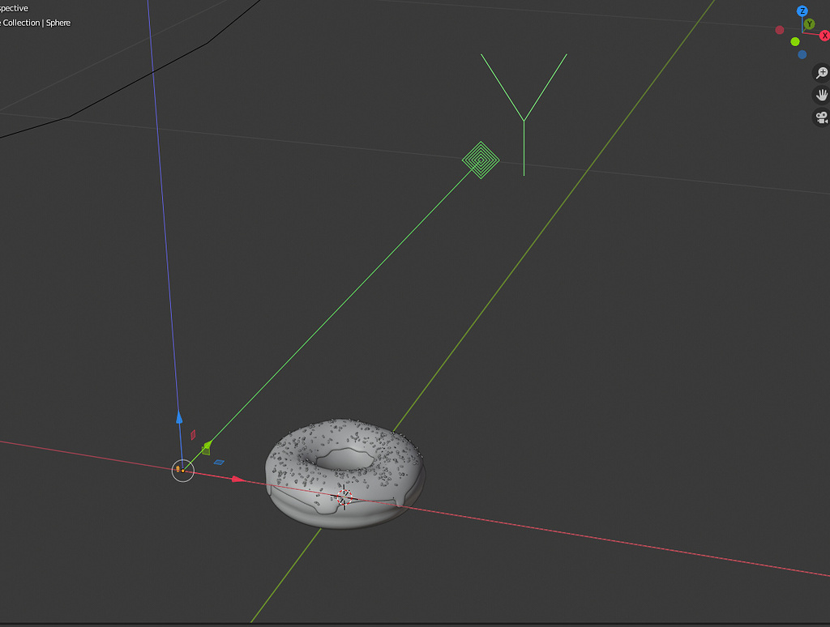
Task: Click the dark blue negative-Z gizmo dot
Action: click(x=802, y=54)
